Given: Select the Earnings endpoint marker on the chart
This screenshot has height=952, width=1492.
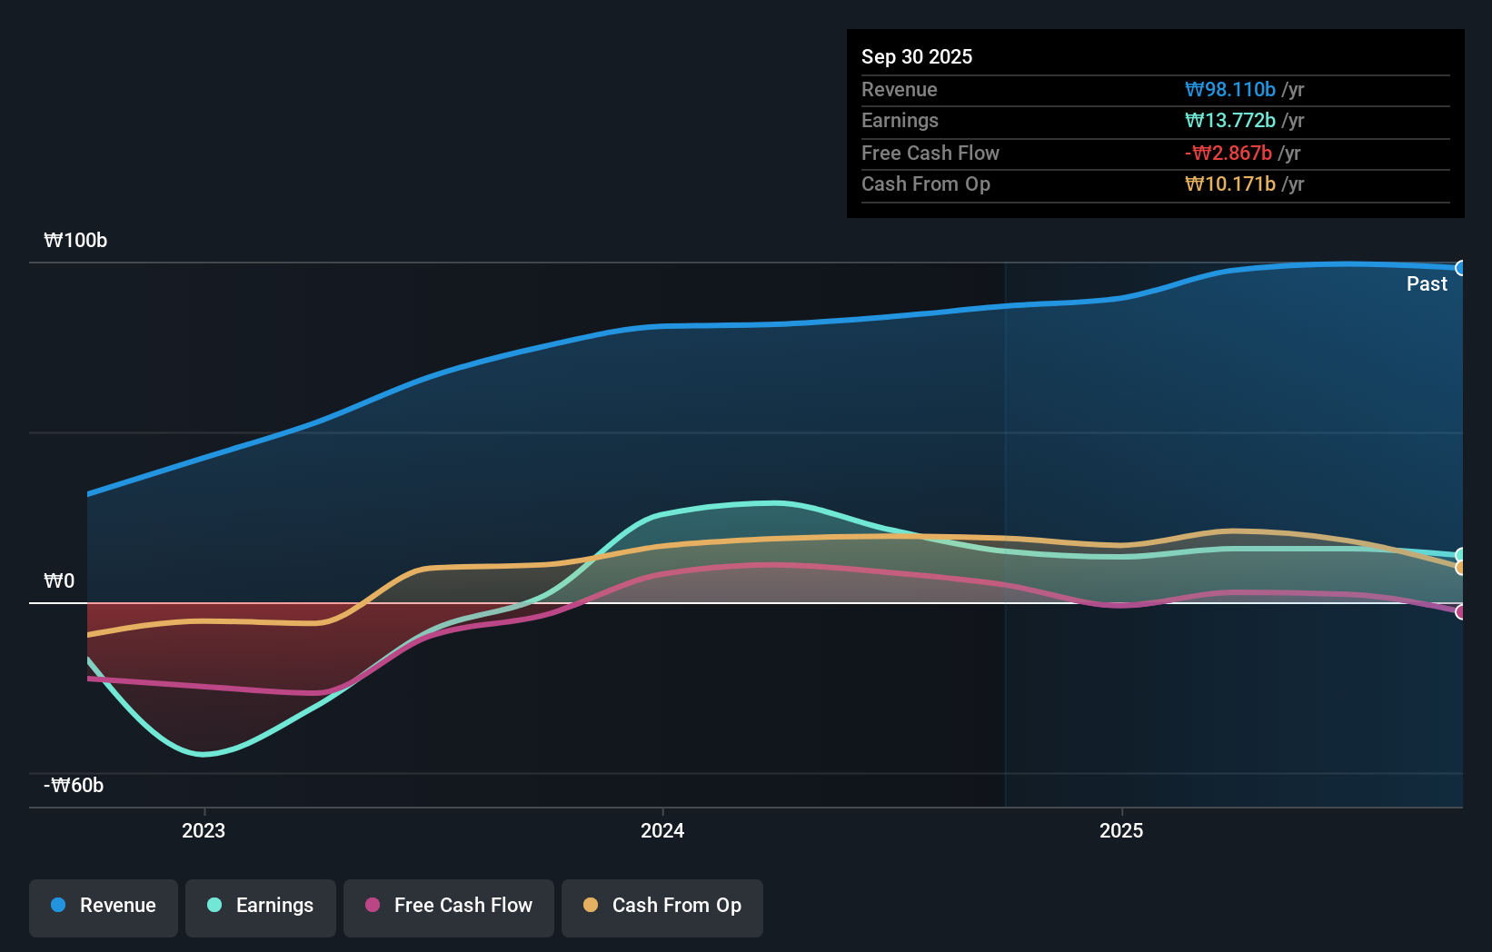Looking at the screenshot, I should coord(1461,554).
